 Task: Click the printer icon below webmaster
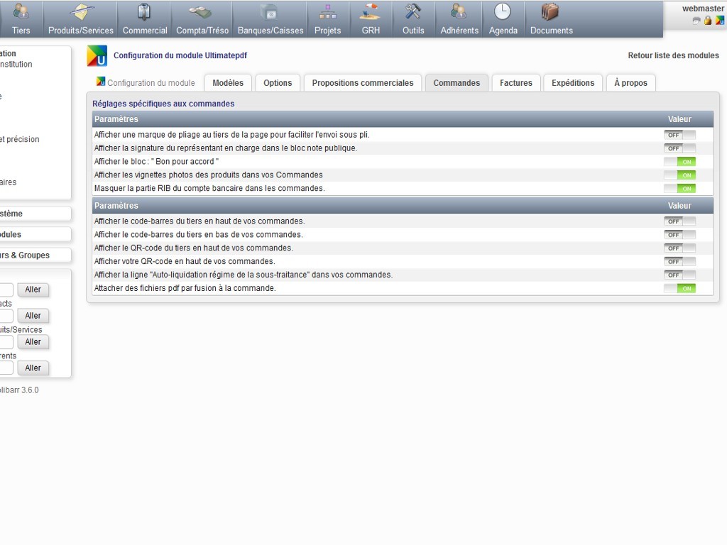click(696, 21)
